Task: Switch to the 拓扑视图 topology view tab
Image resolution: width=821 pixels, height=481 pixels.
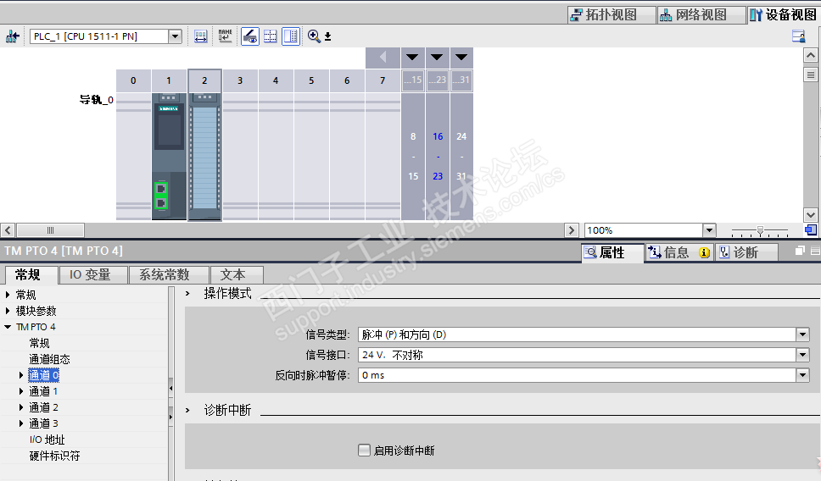Action: pos(611,14)
